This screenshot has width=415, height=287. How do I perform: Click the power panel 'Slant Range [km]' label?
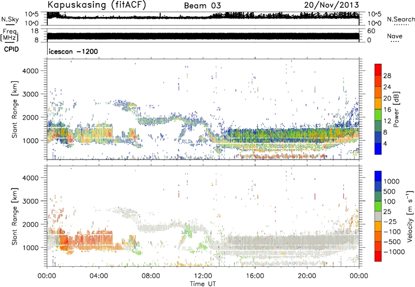click(15, 109)
